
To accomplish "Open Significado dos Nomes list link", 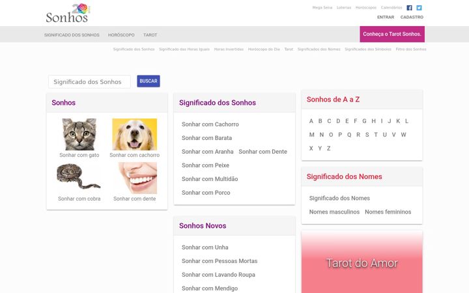I will coord(339,198).
